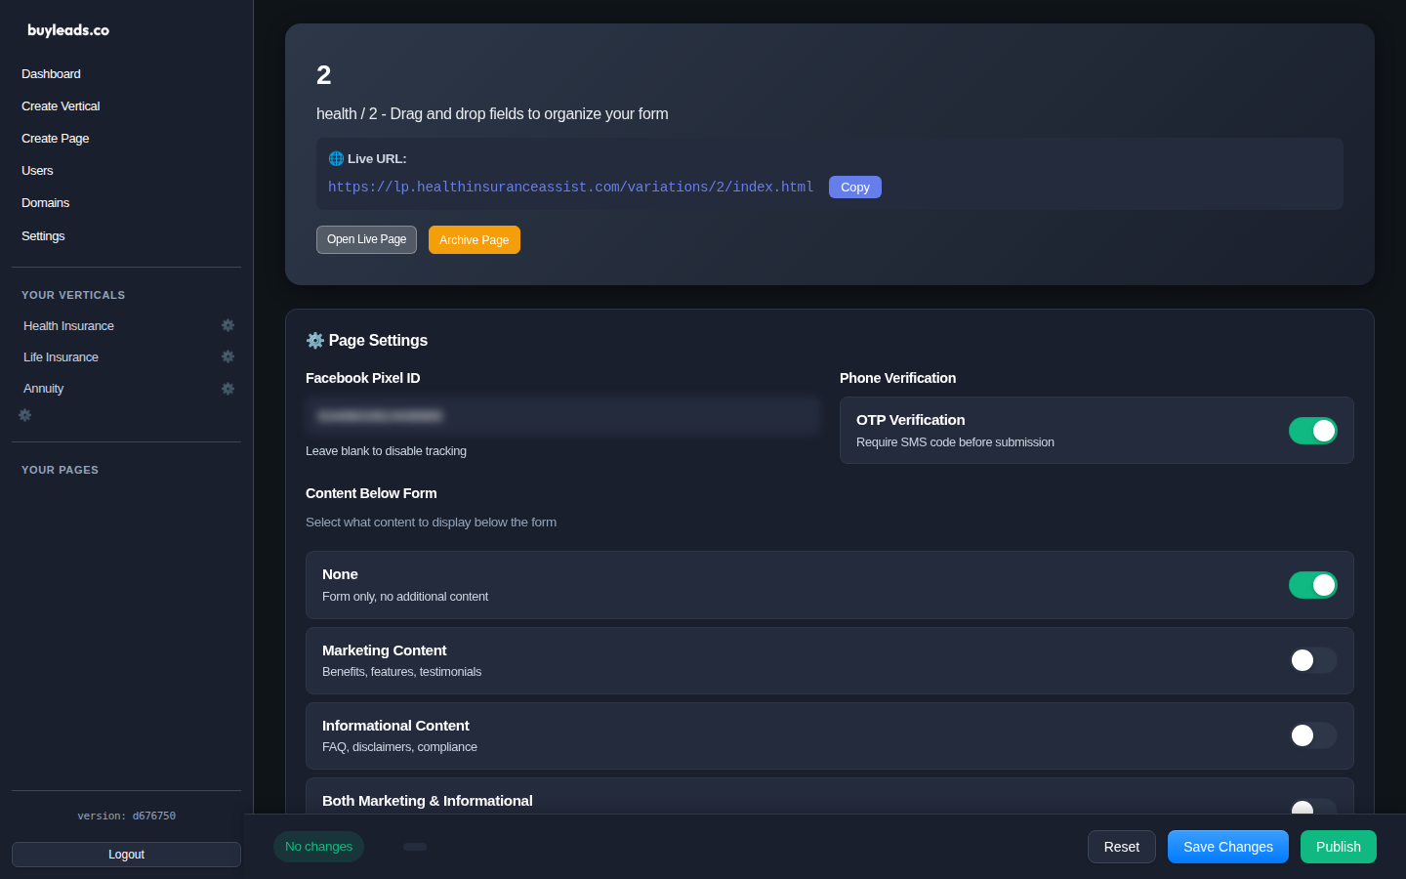Select Create Vertical in the sidebar
Screen dimensions: 1406x879
coord(60,105)
